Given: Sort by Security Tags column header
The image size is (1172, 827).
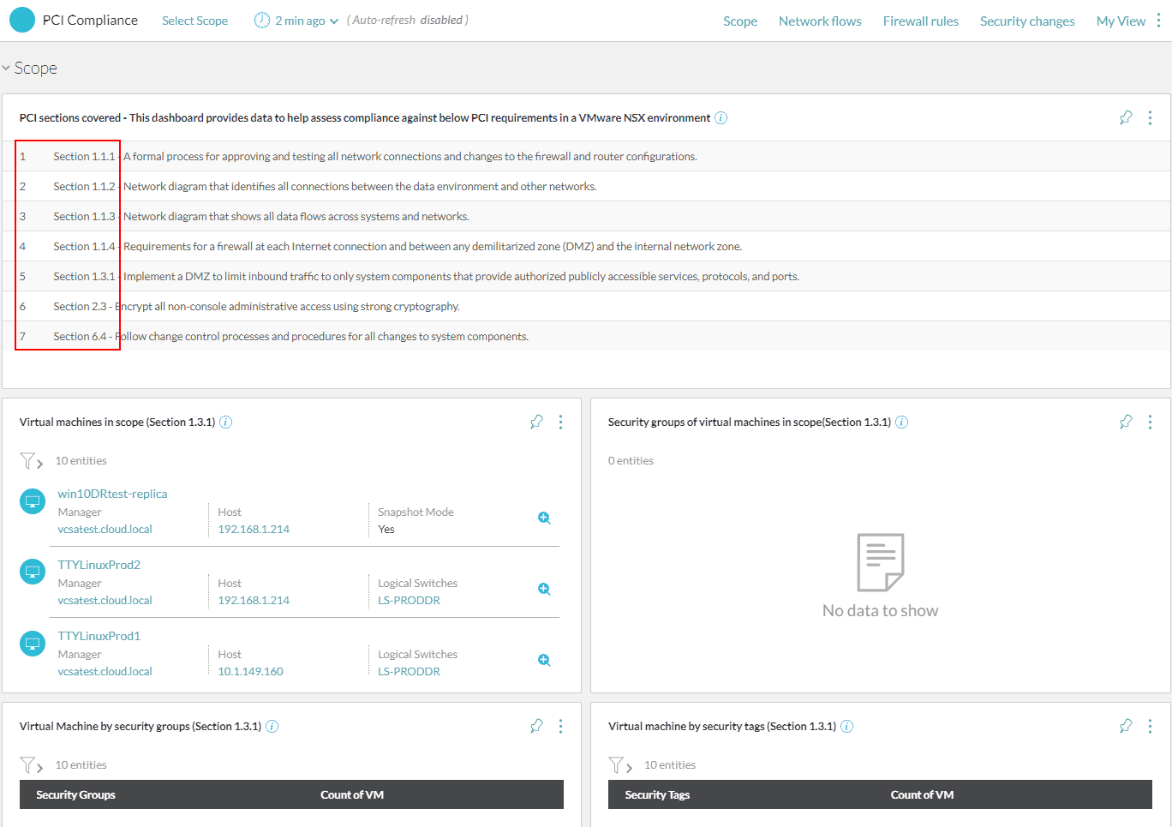Looking at the screenshot, I should 657,795.
